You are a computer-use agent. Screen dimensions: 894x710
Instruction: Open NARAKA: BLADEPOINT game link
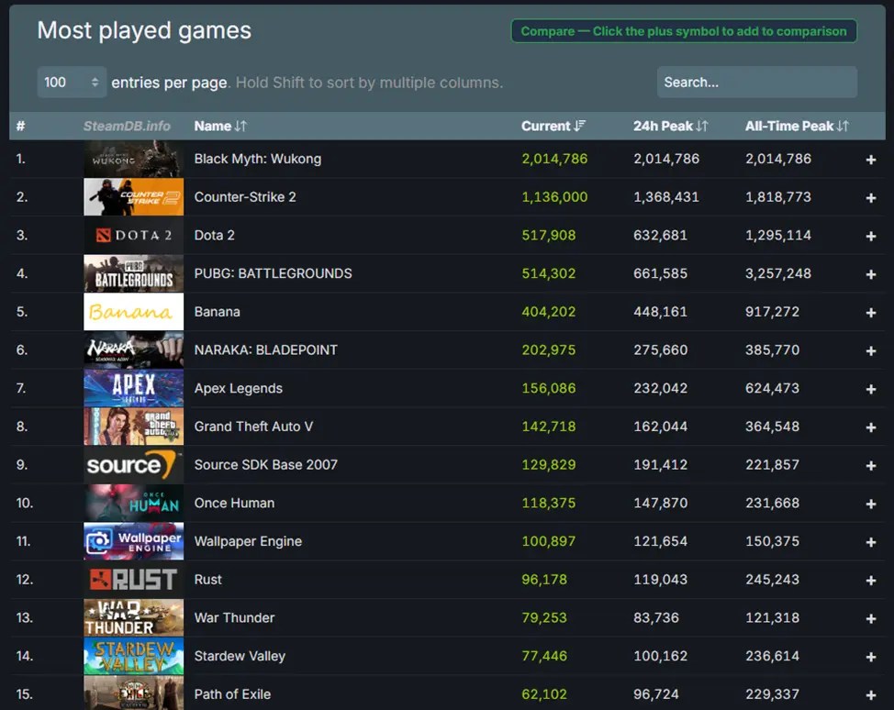pos(265,349)
